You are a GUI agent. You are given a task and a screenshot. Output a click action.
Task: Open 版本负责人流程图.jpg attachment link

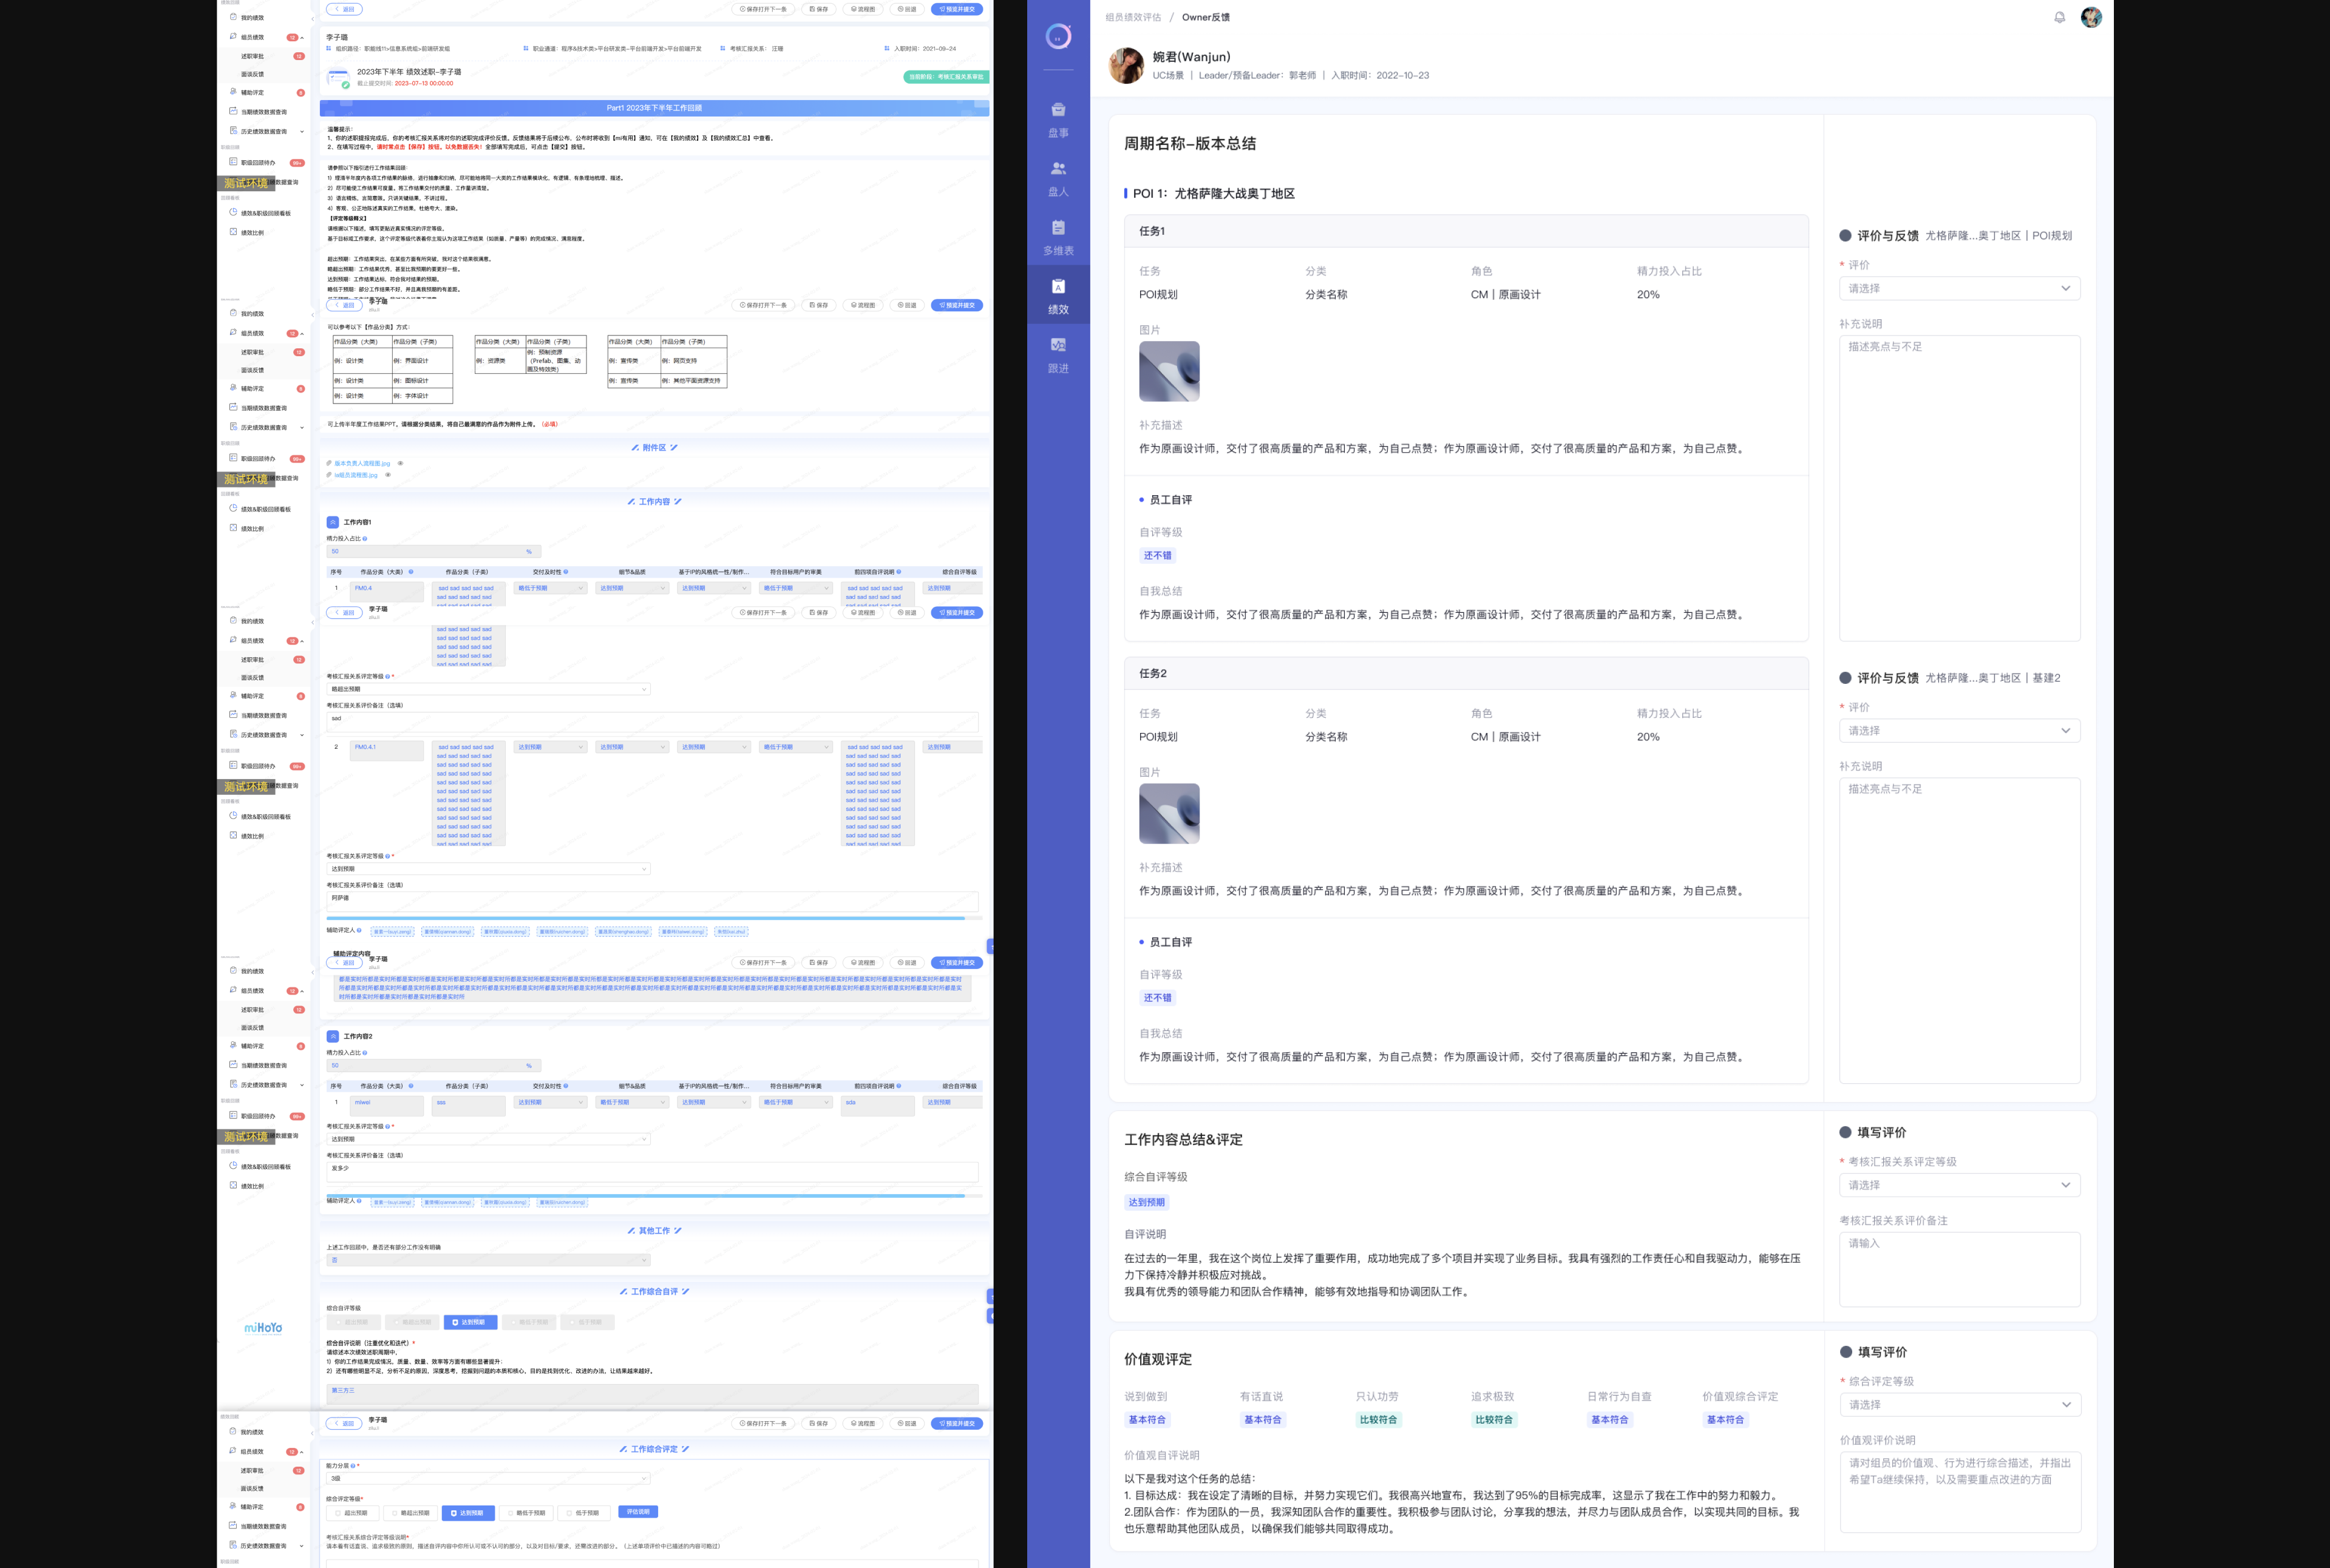(361, 463)
